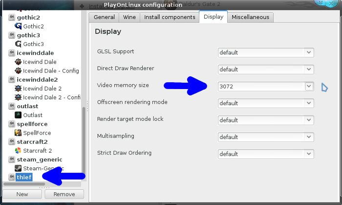Click the Starcraft 2 shortcut icon
The width and height of the screenshot is (342, 205).
[x=18, y=150]
